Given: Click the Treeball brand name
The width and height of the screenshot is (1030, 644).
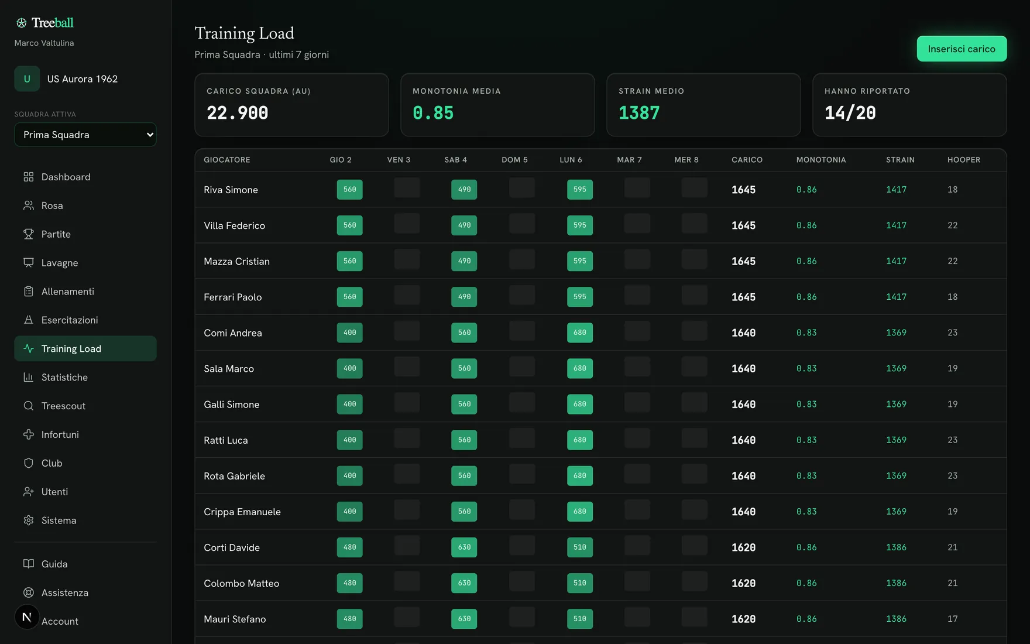Looking at the screenshot, I should click(53, 23).
